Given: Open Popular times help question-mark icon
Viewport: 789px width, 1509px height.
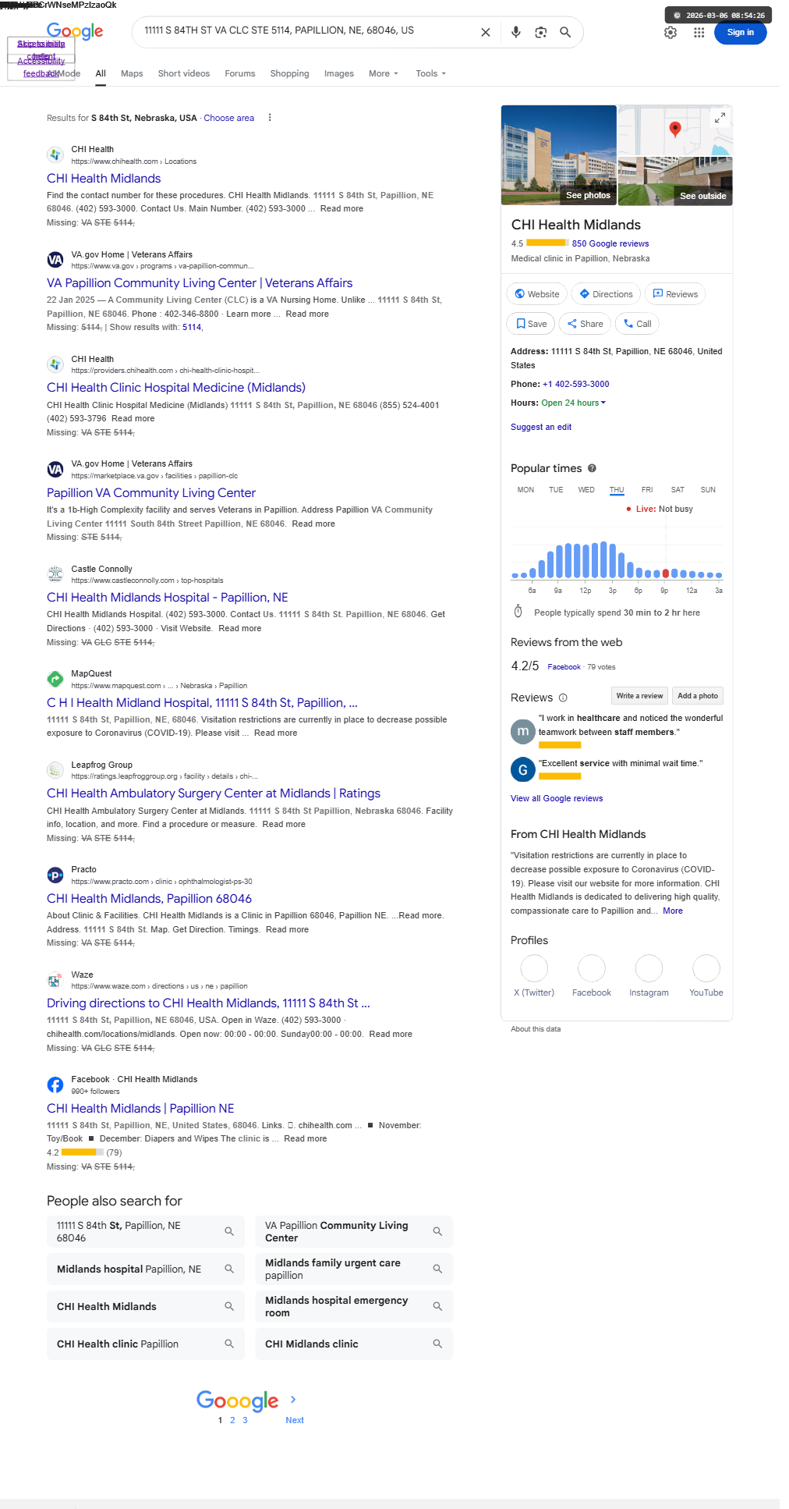Looking at the screenshot, I should point(592,468).
